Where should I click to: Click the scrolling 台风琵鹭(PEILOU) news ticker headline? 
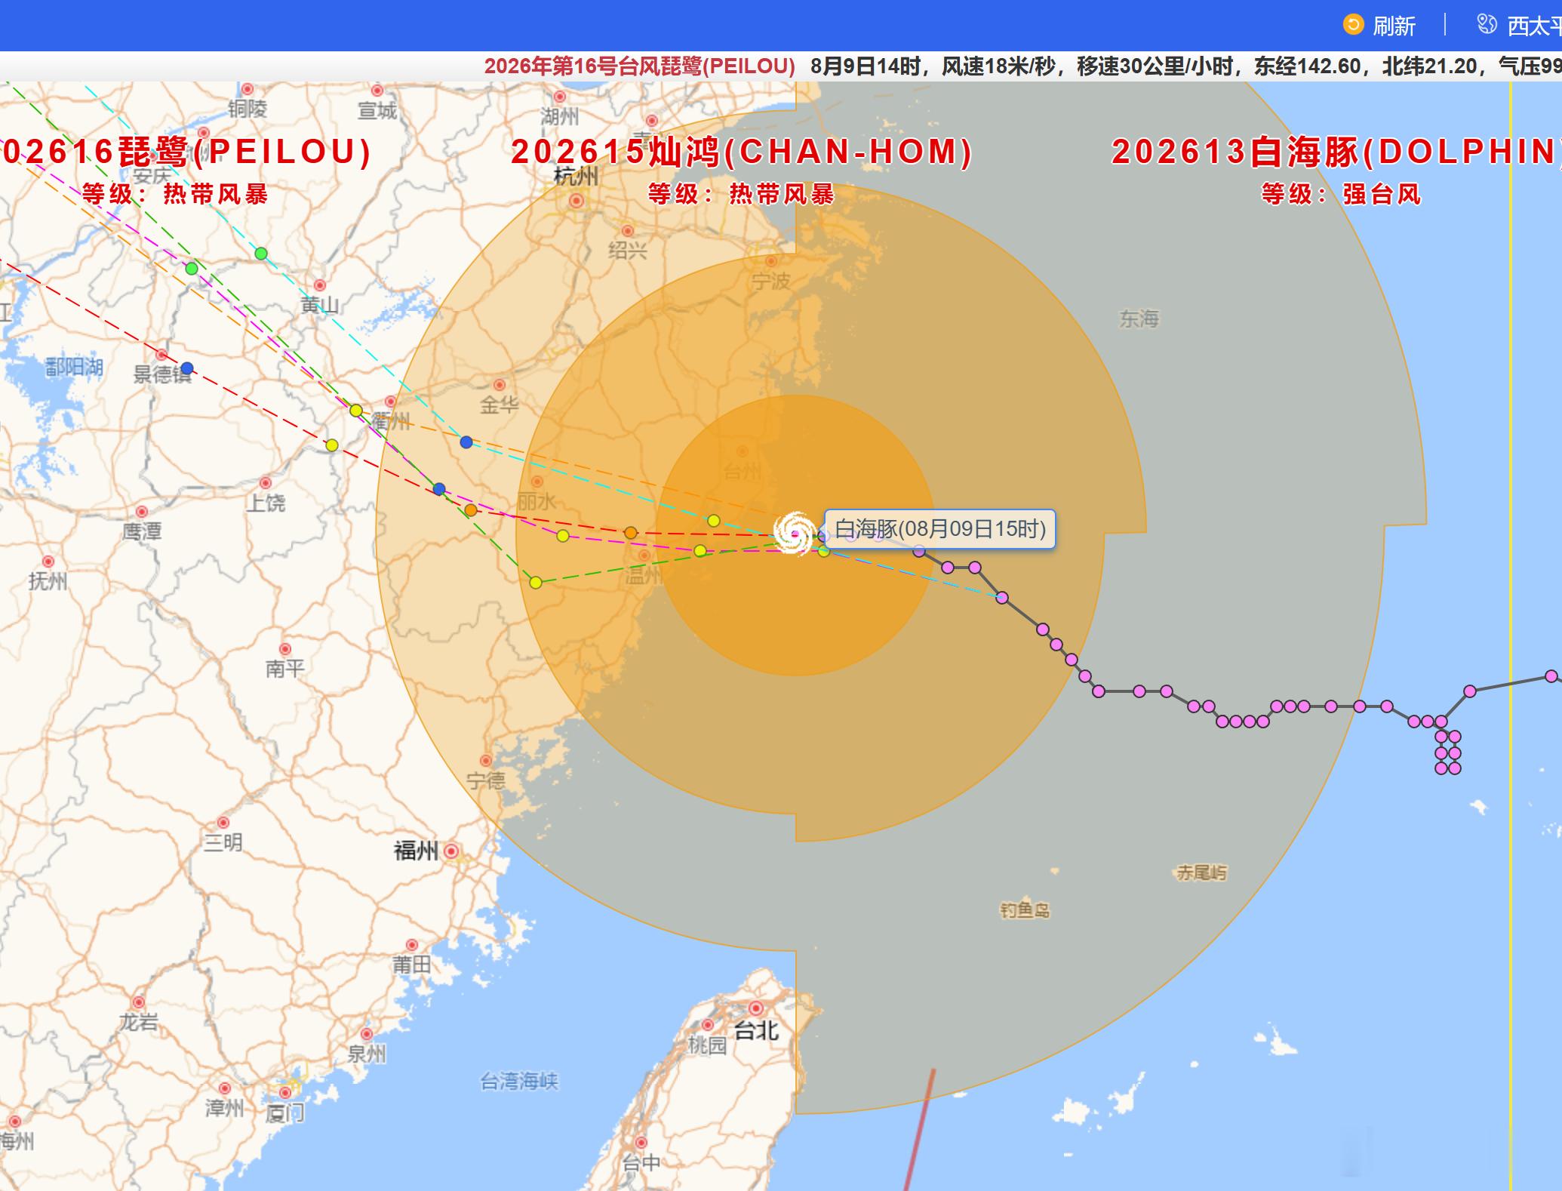coord(640,66)
